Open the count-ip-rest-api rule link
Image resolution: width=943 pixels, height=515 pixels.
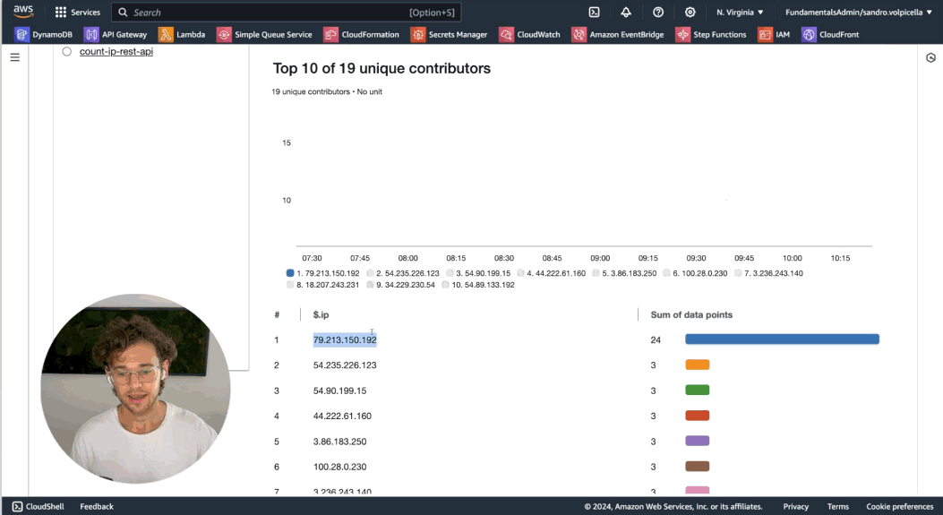[x=116, y=52]
